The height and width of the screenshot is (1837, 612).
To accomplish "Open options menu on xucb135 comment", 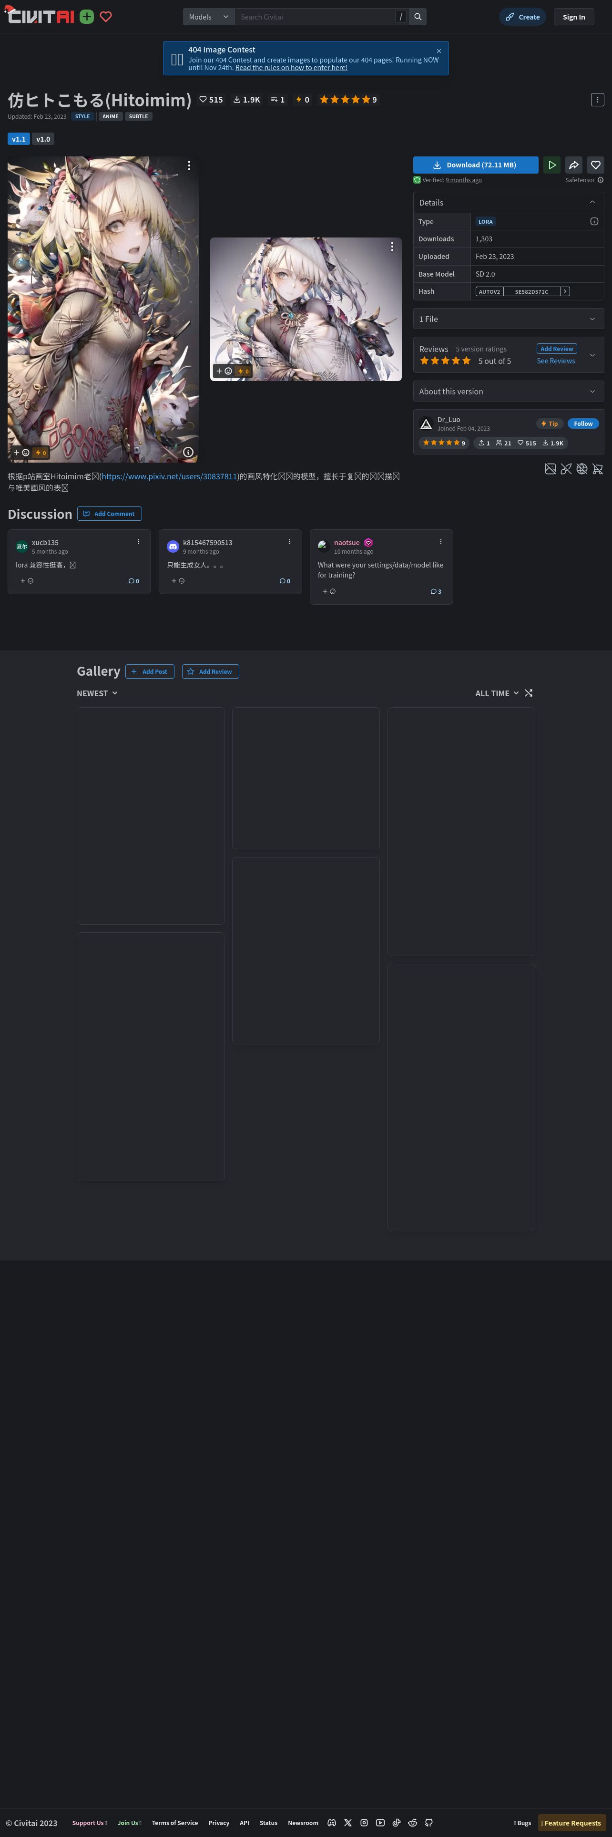I will tap(138, 542).
